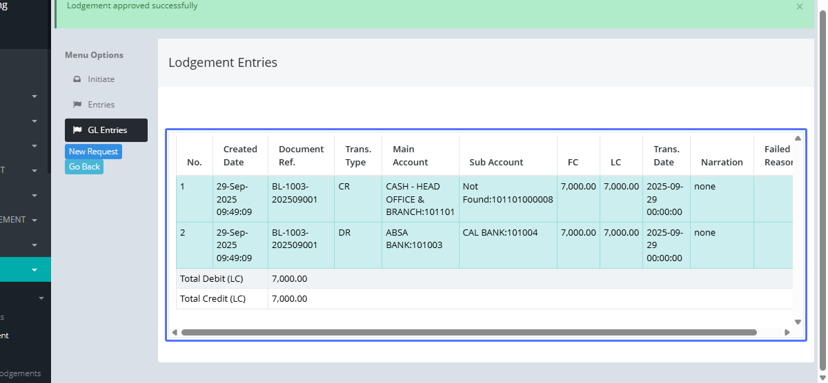Click the New Request button
The height and width of the screenshot is (383, 828).
tap(93, 152)
